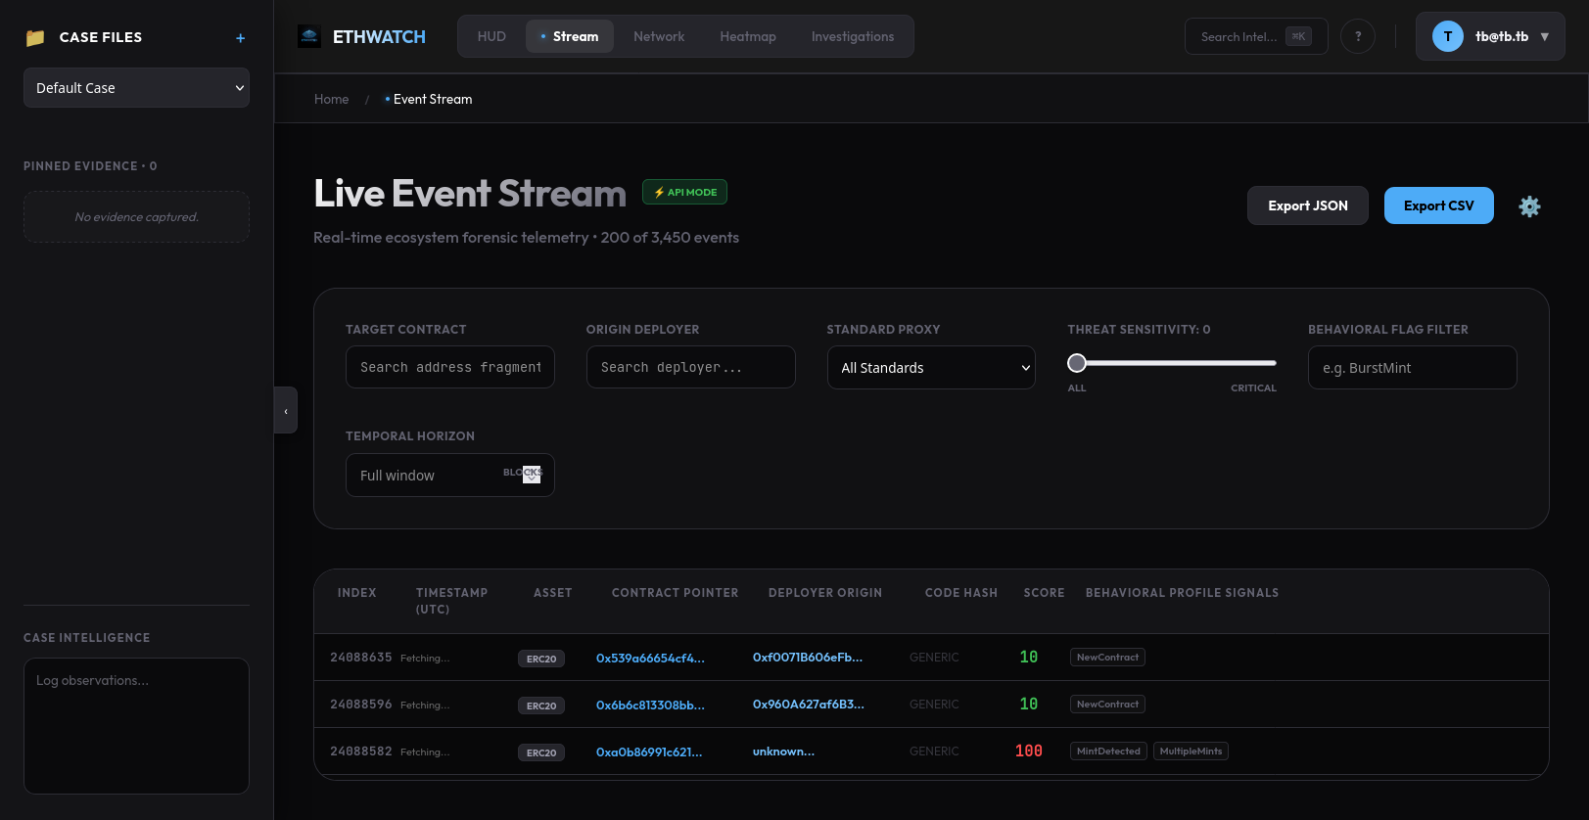Click the MultipleMints signal tag

tap(1191, 752)
